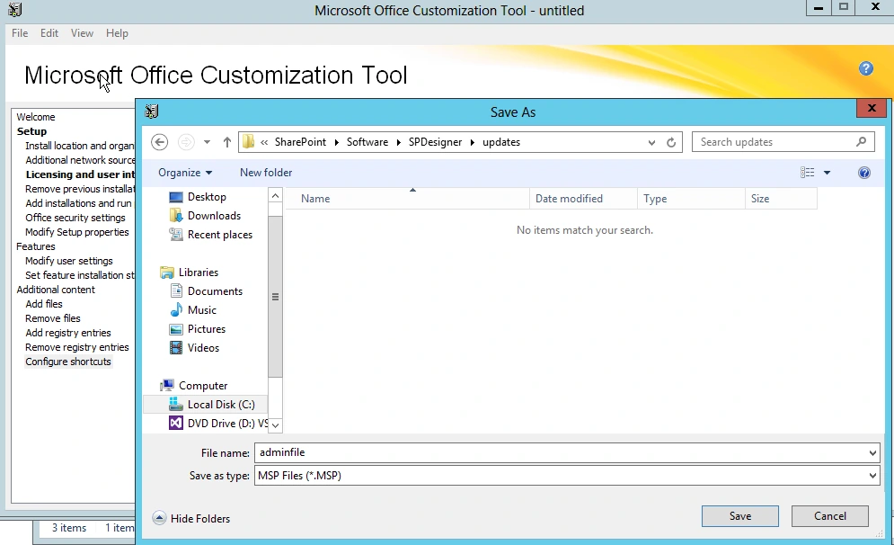This screenshot has height=545, width=894.
Task: Go up one folder level arrow
Action: 227,142
